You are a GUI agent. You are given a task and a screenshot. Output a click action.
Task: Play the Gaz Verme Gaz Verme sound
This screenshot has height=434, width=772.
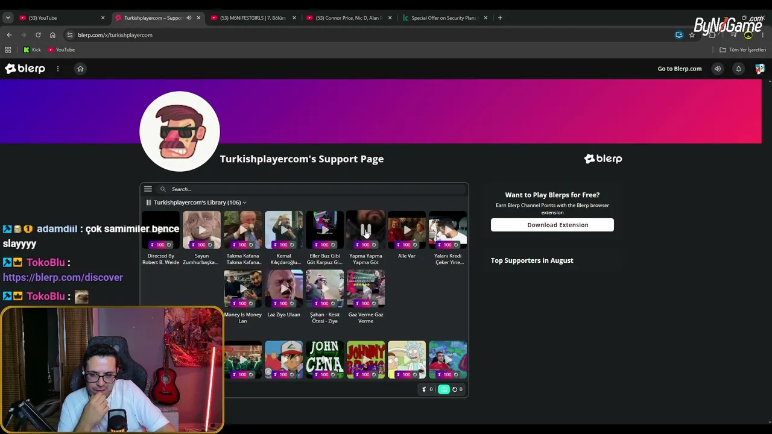pyautogui.click(x=365, y=289)
